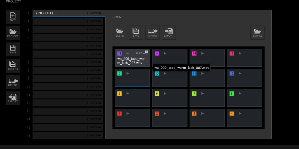The width and height of the screenshot is (299, 149).
Task: Click the project Save icon in sidebar
Action: pyautogui.click(x=13, y=49)
